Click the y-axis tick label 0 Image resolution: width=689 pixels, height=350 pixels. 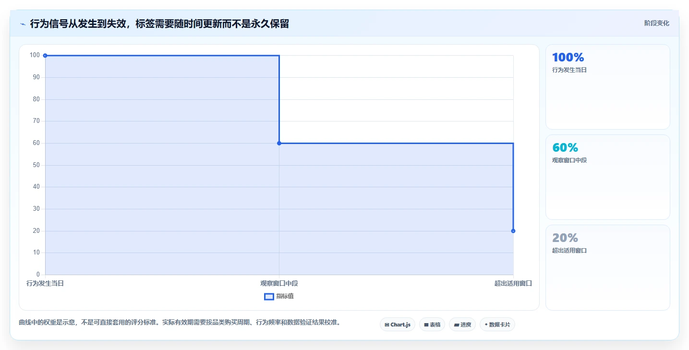pos(38,275)
